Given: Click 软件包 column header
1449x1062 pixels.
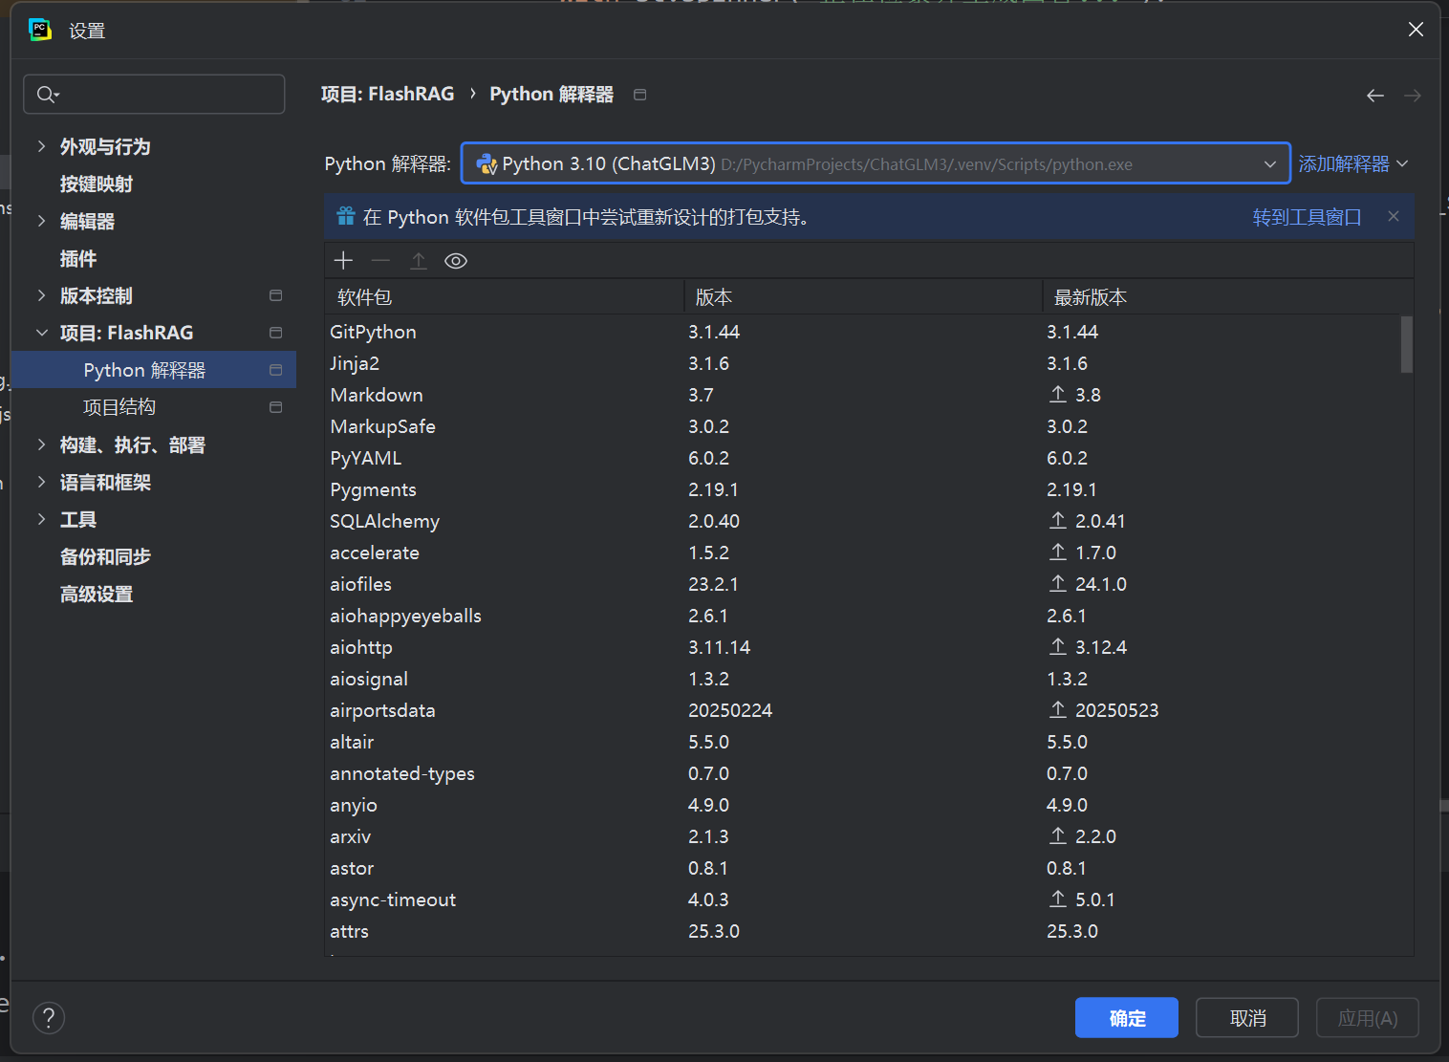Looking at the screenshot, I should (505, 297).
